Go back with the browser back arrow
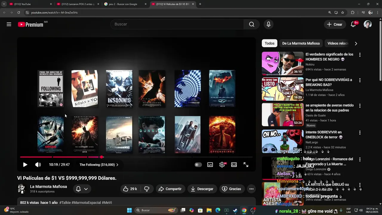Viewport: 382px width, 215px height. [x=4, y=13]
